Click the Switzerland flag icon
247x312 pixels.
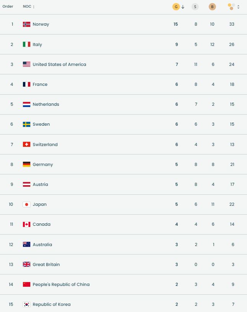[26, 145]
